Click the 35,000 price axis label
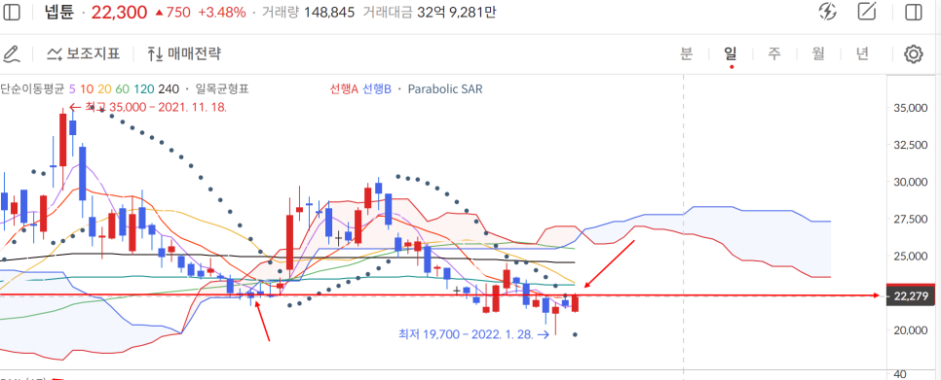Image resolution: width=941 pixels, height=380 pixels. 911,108
